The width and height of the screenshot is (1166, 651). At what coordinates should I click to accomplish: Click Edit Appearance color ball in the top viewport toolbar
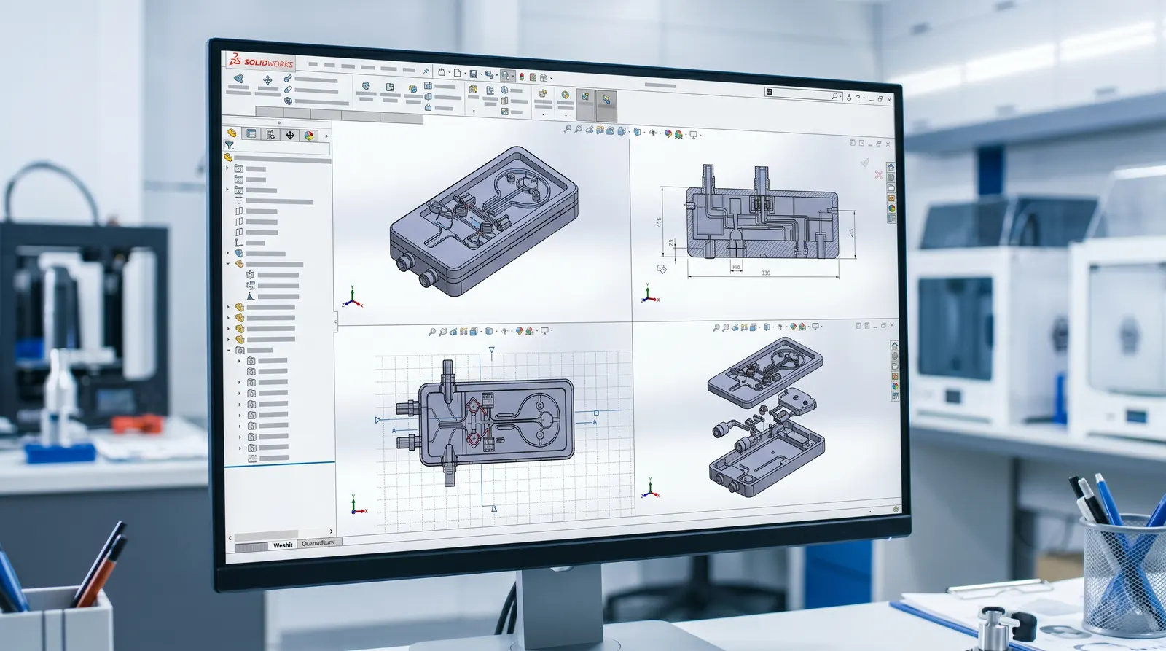tap(668, 133)
